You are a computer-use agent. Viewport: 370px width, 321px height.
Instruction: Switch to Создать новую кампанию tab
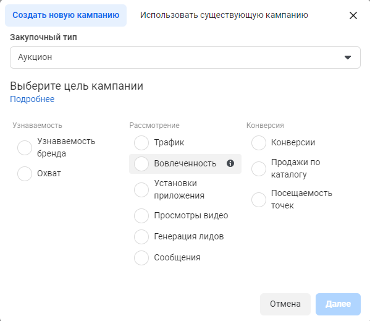coord(66,15)
